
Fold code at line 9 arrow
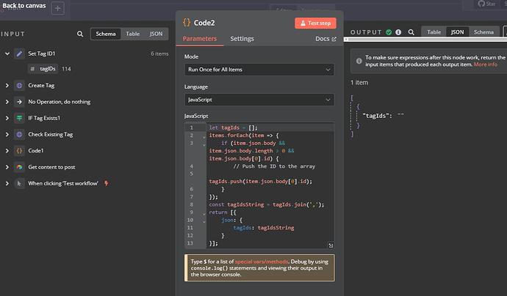(x=204, y=214)
